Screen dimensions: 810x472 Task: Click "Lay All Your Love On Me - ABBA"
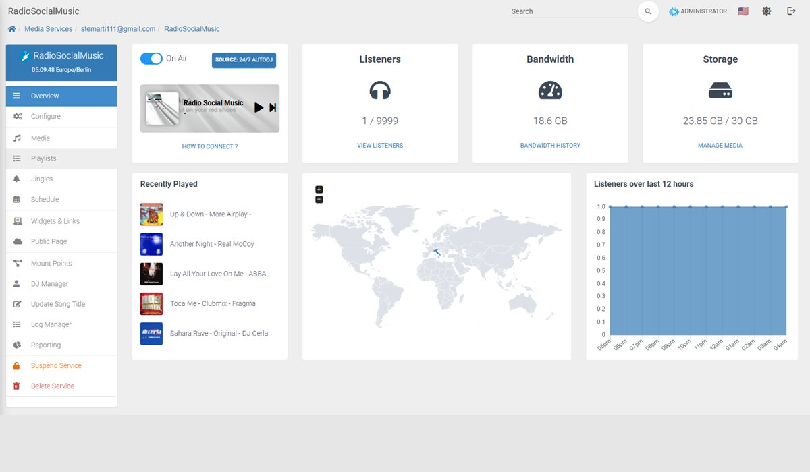click(x=218, y=274)
